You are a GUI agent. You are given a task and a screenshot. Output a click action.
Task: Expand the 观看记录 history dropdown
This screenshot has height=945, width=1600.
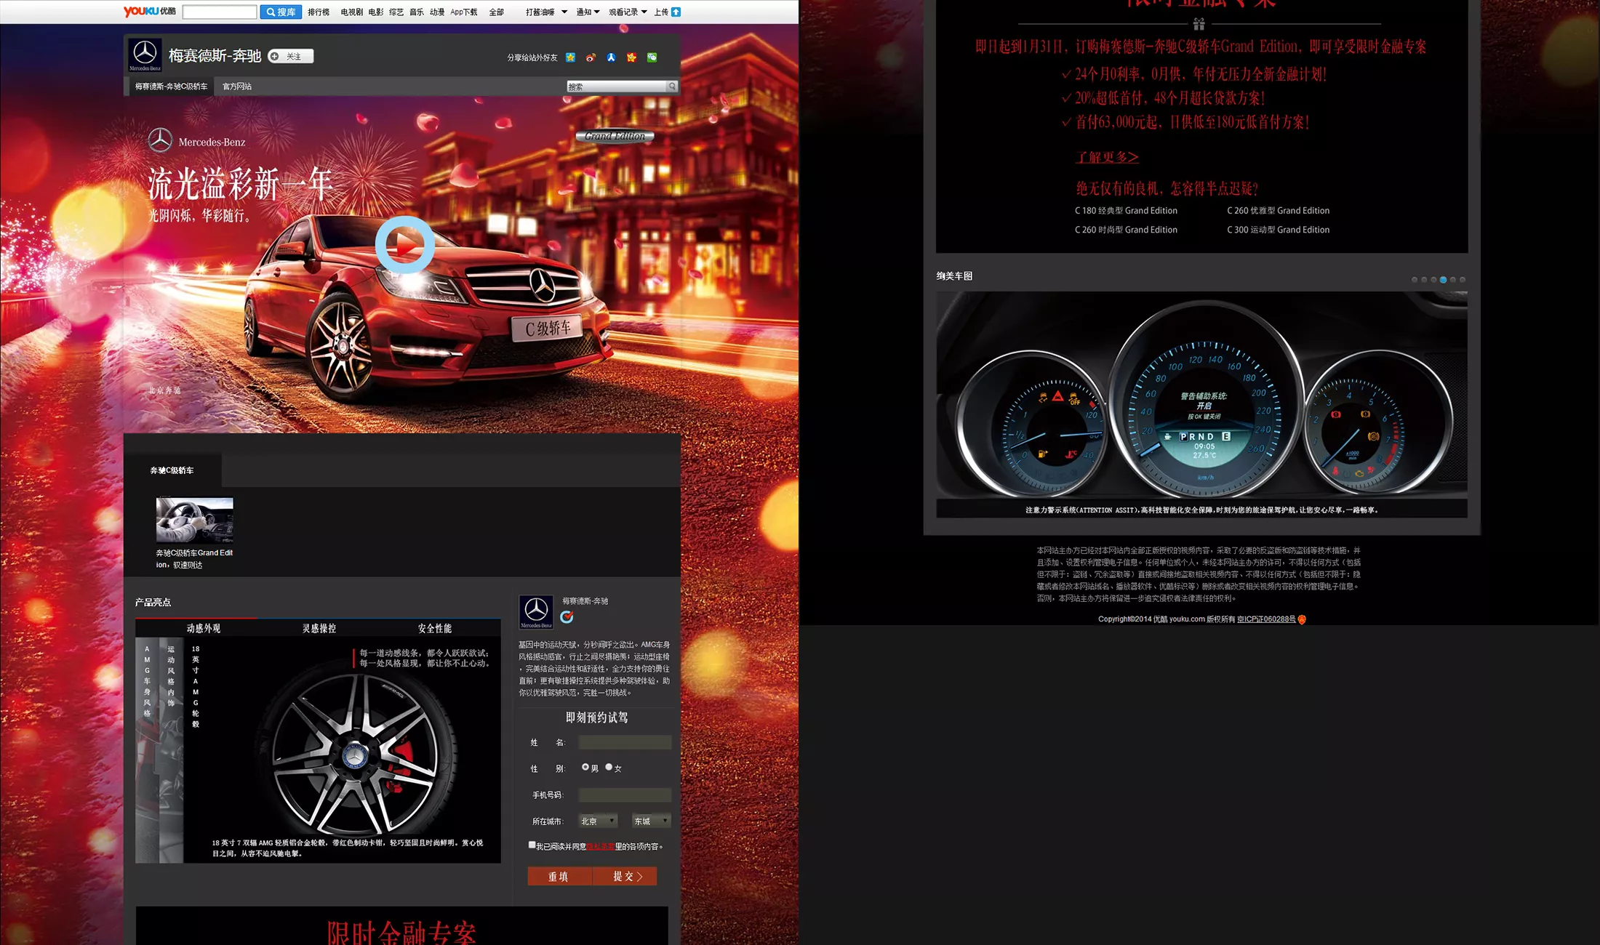[628, 12]
